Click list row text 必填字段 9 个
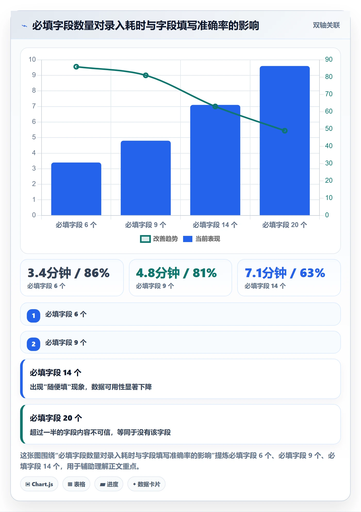 pos(66,343)
